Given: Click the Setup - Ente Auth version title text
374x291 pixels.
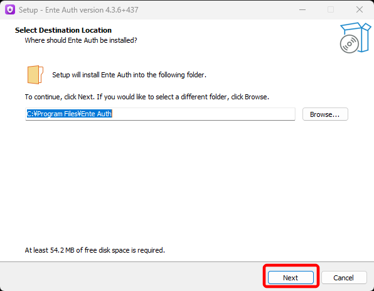Looking at the screenshot, I should 78,10.
